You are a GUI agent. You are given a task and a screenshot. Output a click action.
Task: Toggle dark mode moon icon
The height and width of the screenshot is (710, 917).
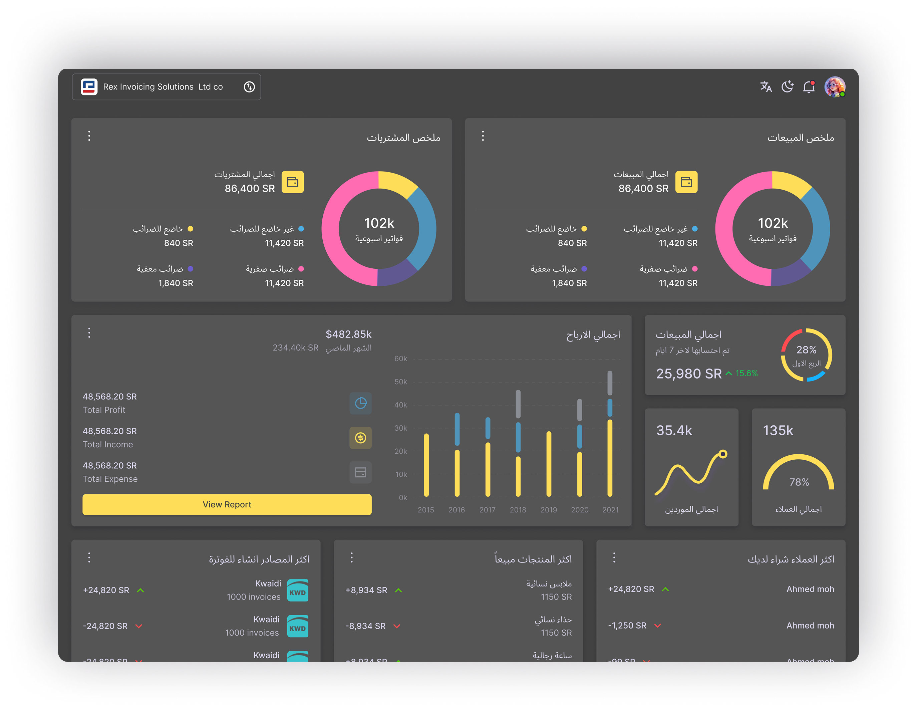point(787,86)
